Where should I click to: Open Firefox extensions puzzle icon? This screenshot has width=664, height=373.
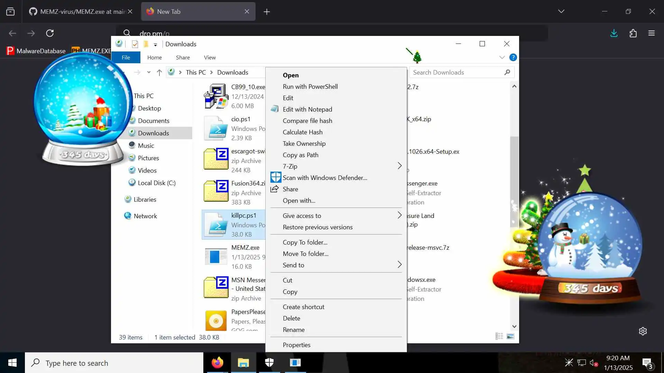pos(633,33)
